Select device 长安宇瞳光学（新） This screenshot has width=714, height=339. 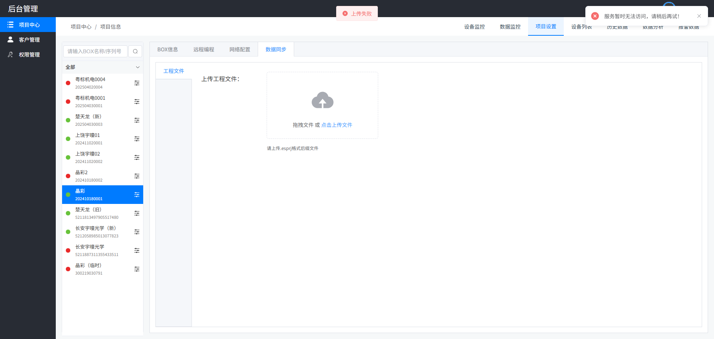(103, 232)
